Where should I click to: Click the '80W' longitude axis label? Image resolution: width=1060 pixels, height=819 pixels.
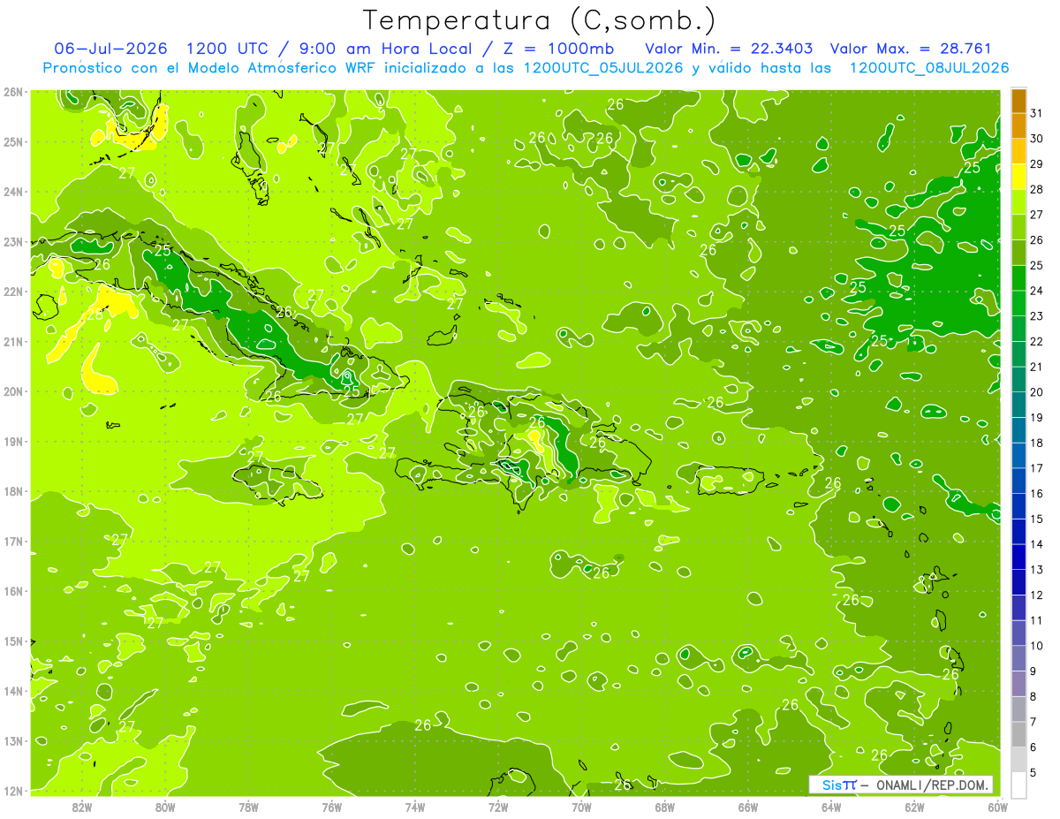point(165,807)
